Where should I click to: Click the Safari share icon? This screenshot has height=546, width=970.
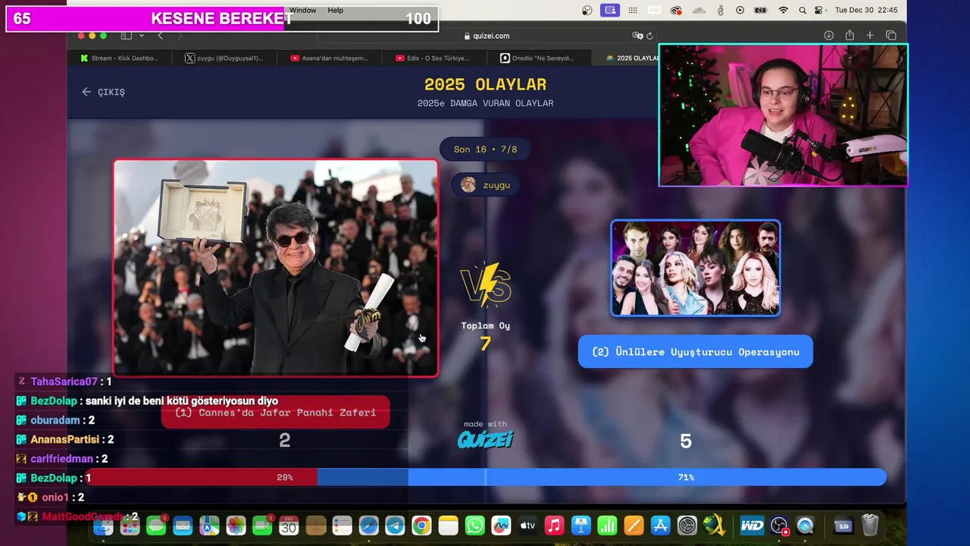click(x=850, y=36)
